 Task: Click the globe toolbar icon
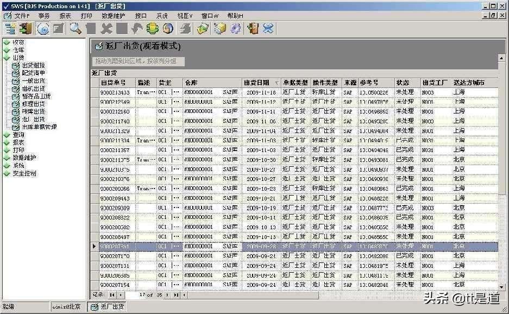pos(168,29)
